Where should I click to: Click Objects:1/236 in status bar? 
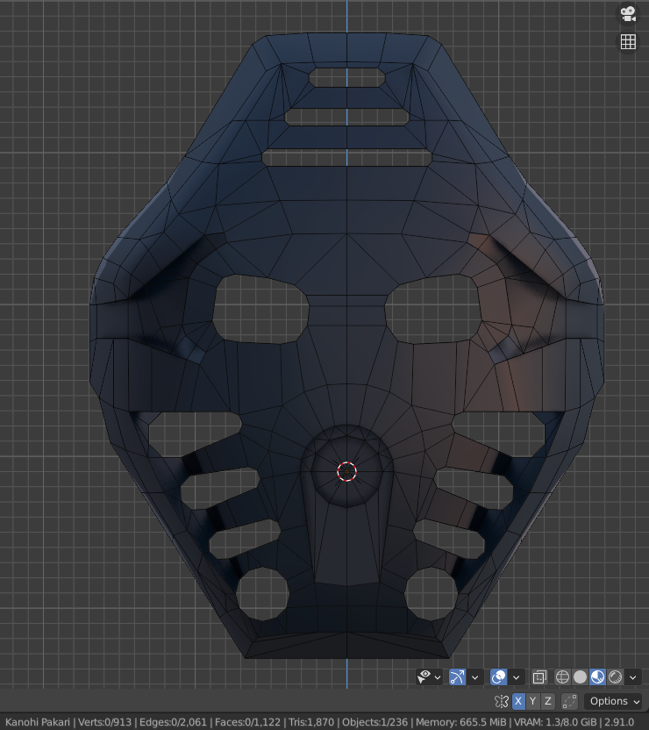(375, 722)
